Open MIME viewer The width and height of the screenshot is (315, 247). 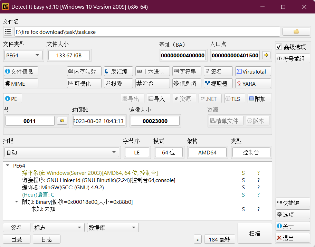(21, 83)
